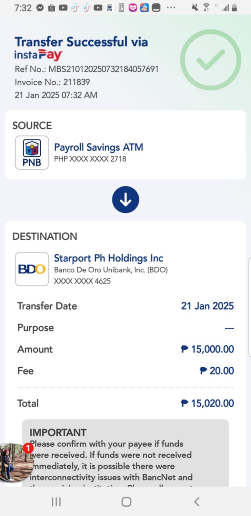This screenshot has height=516, width=251.
Task: Click the green success checkmark circle
Action: (210, 60)
